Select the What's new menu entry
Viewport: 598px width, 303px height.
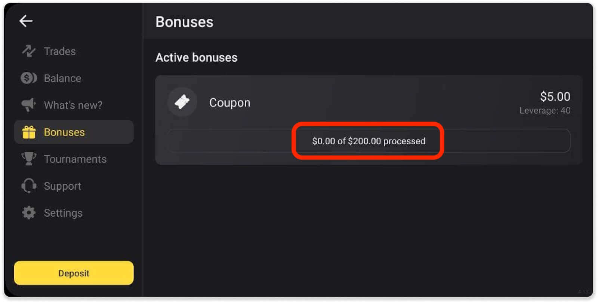tap(73, 105)
